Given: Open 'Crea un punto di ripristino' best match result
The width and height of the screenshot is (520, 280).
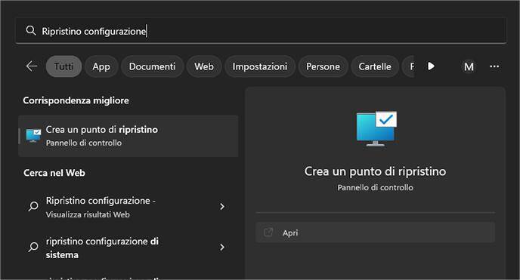Looking at the screenshot, I should click(x=128, y=136).
